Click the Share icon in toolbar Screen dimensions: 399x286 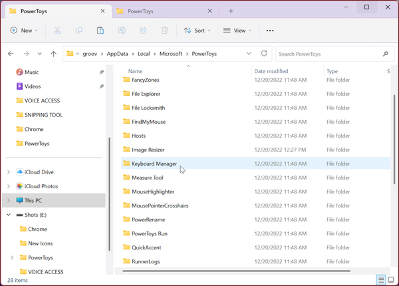pos(143,31)
